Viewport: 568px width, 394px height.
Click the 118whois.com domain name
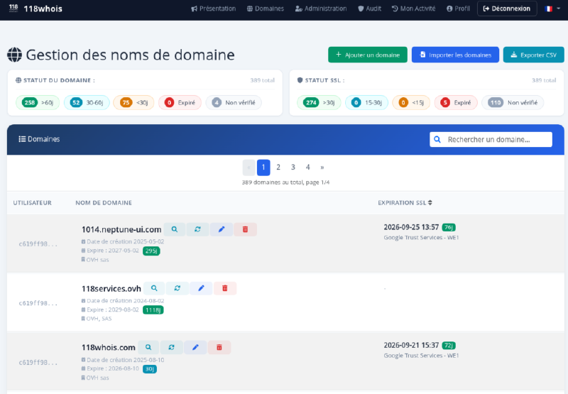coord(109,348)
